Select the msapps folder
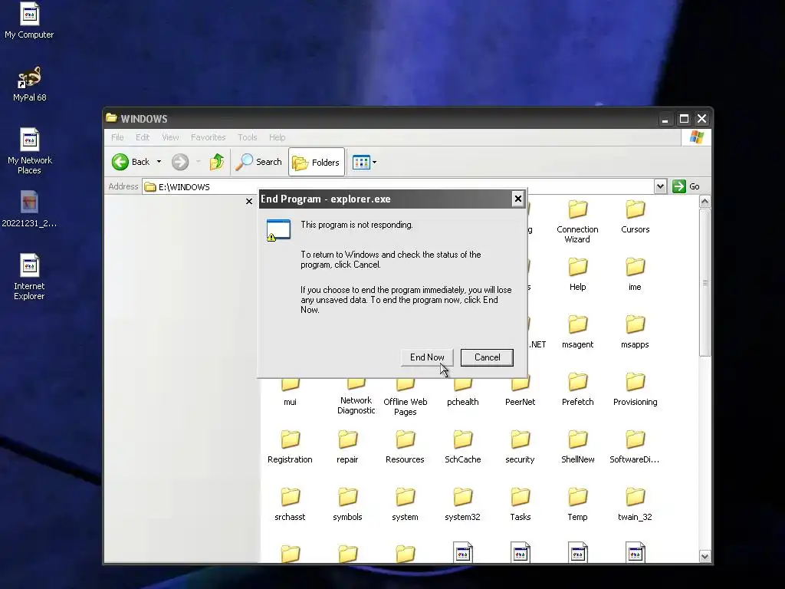This screenshot has height=589, width=785. tap(635, 332)
